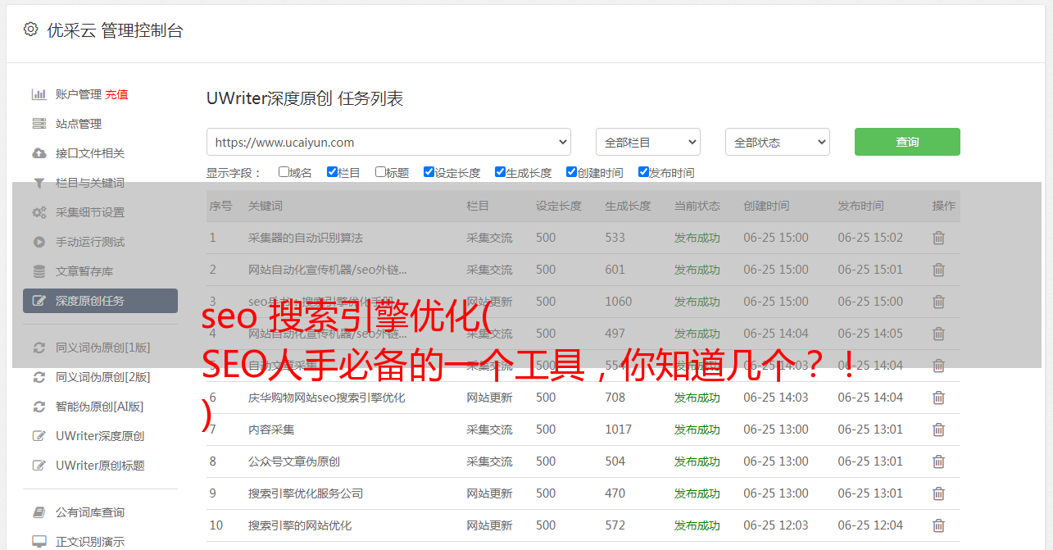Click keyword 内容采集
The width and height of the screenshot is (1053, 550).
point(271,430)
